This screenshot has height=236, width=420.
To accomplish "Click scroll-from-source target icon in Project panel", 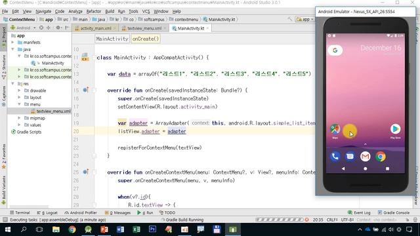I will 41,28.
